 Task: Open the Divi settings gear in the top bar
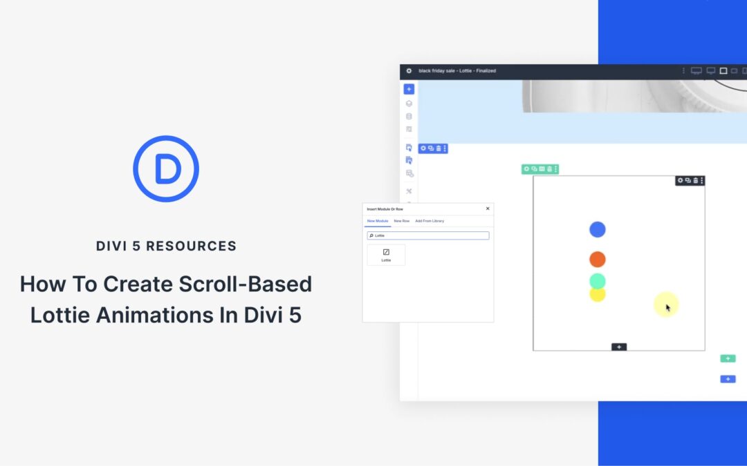point(408,70)
